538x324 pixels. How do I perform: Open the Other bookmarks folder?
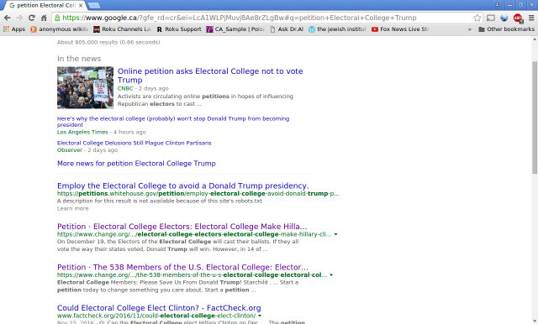(x=506, y=29)
